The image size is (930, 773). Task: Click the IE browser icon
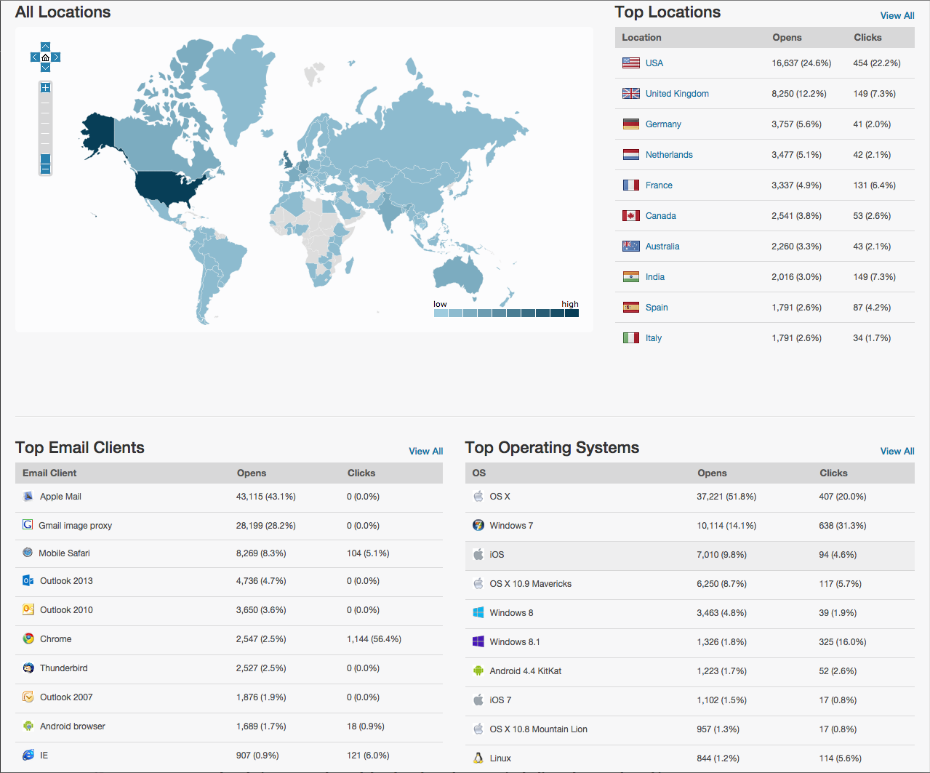pyautogui.click(x=28, y=755)
